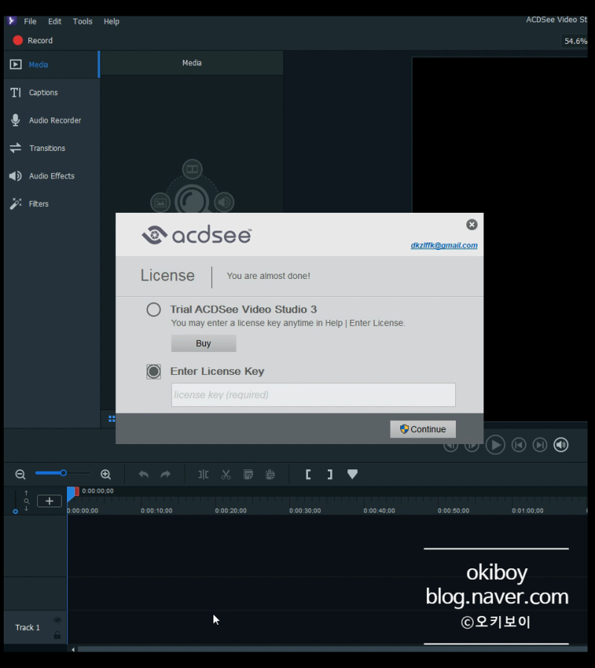The width and height of the screenshot is (595, 668).
Task: Open the Captions panel
Action: pos(51,92)
